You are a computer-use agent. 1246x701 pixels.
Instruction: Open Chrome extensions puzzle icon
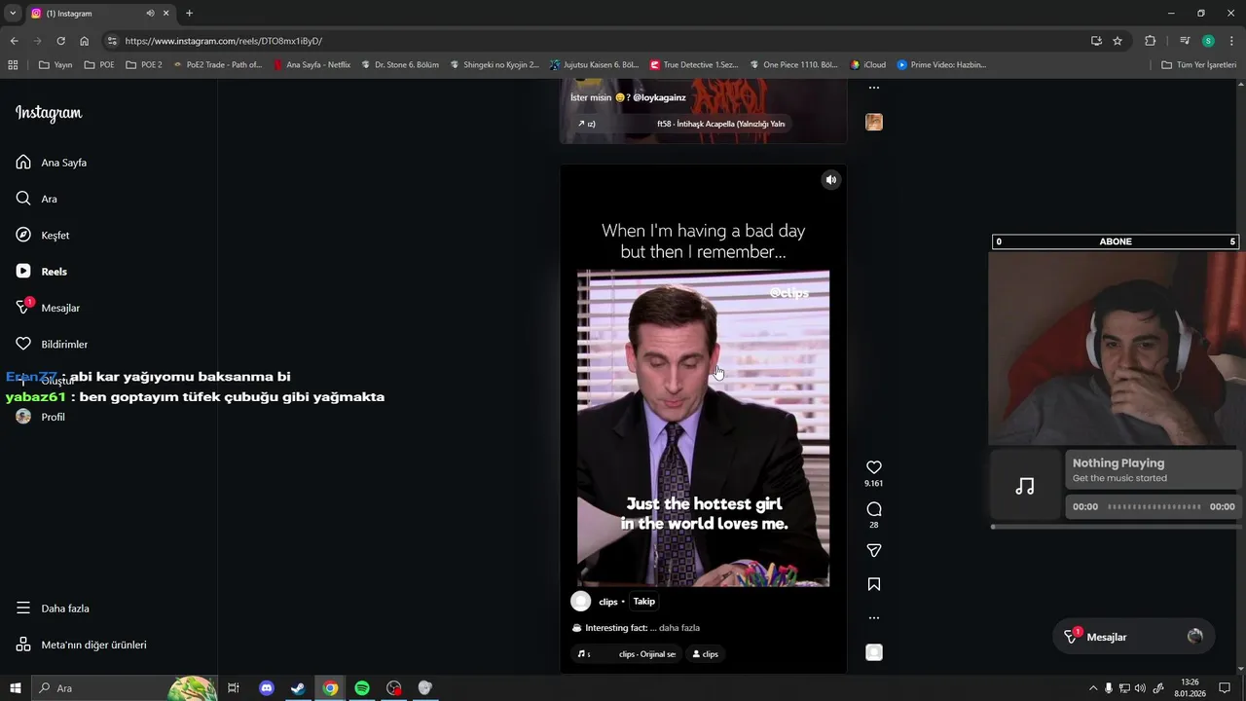point(1150,41)
